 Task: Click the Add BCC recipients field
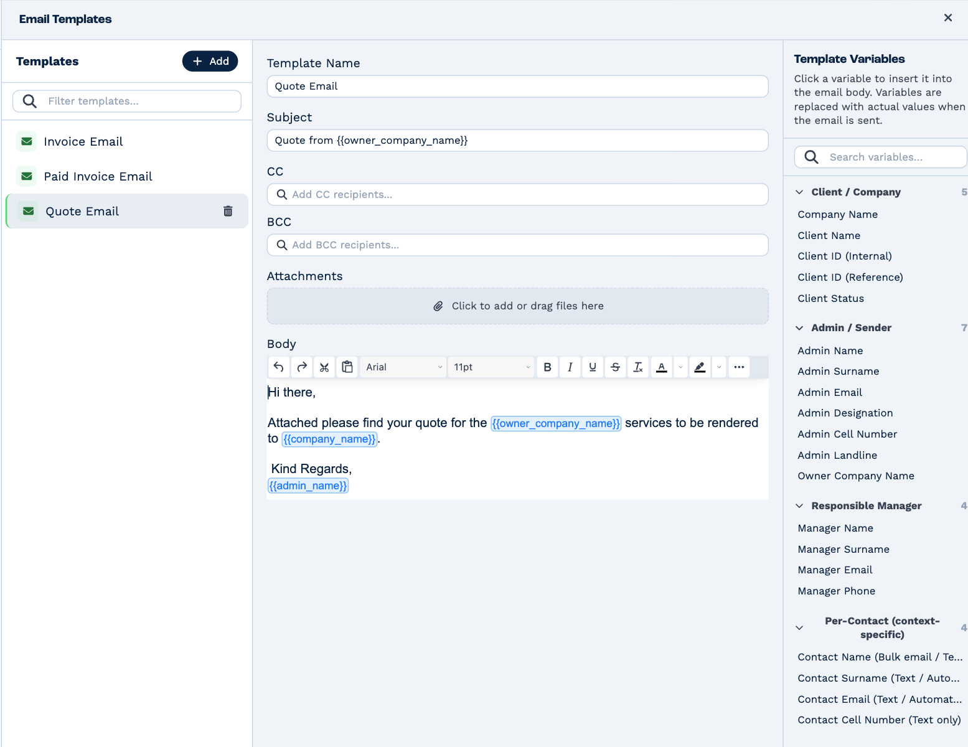click(x=517, y=245)
